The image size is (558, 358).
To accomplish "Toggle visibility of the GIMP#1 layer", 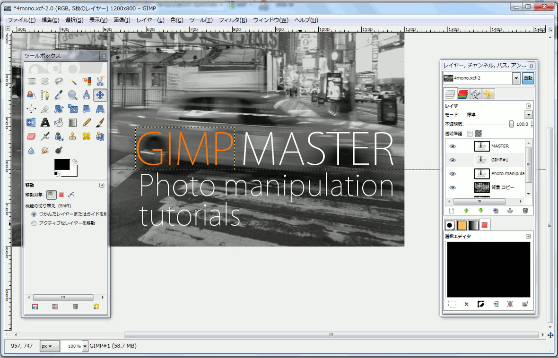I will click(x=453, y=160).
